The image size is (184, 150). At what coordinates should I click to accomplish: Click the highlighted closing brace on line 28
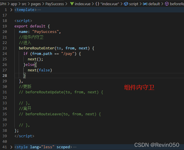[x=25, y=76]
